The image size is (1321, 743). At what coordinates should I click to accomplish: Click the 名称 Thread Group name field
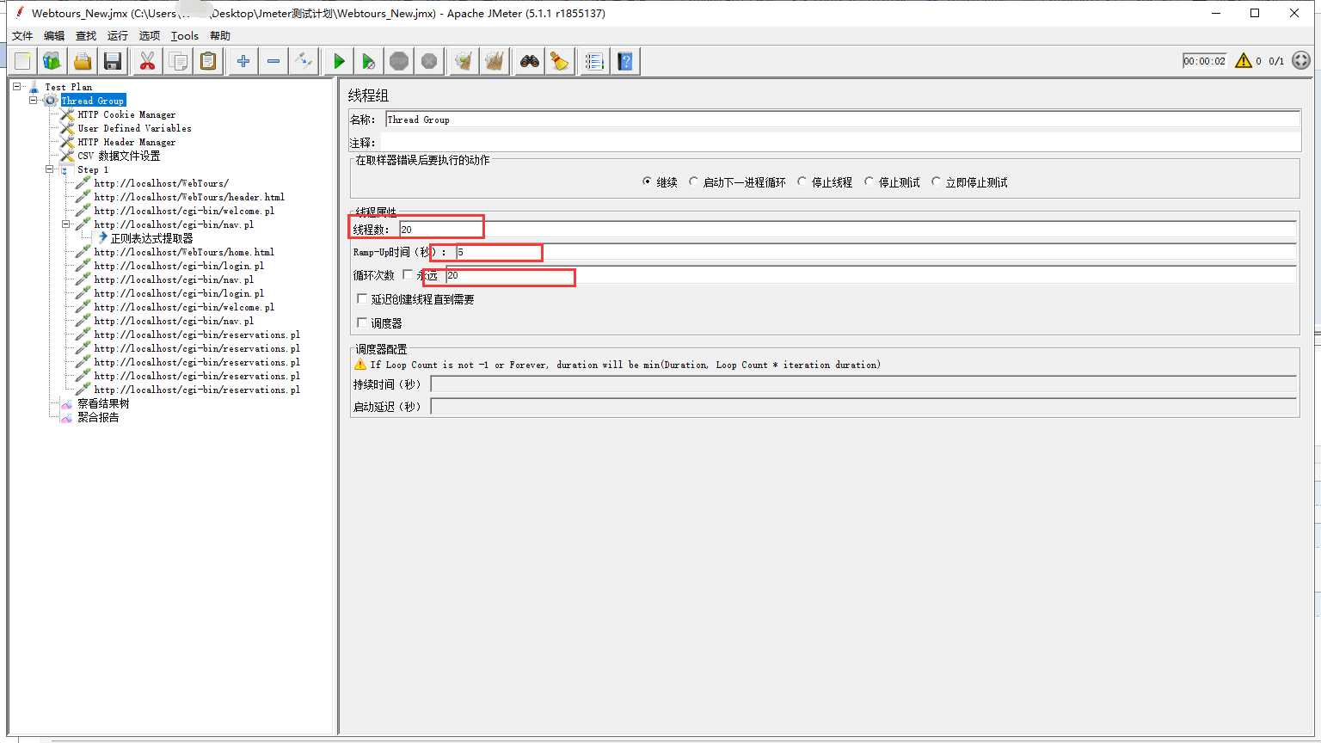842,120
